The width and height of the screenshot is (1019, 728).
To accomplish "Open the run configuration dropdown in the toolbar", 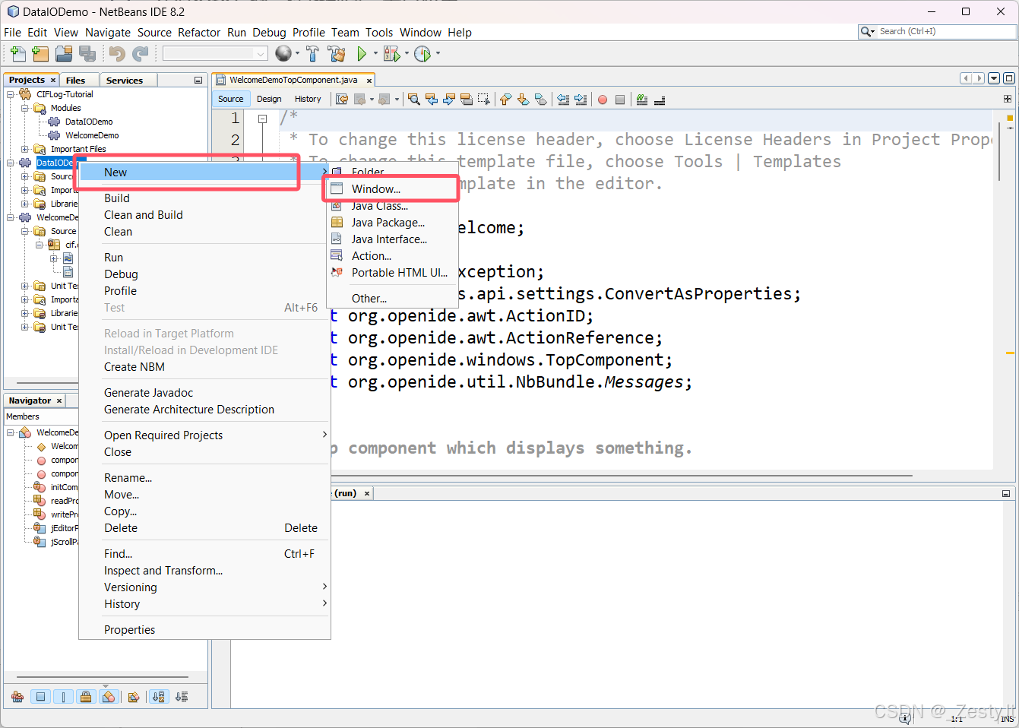I will [x=261, y=53].
